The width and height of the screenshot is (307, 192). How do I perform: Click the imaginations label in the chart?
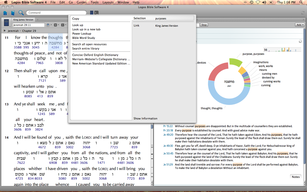(261, 62)
